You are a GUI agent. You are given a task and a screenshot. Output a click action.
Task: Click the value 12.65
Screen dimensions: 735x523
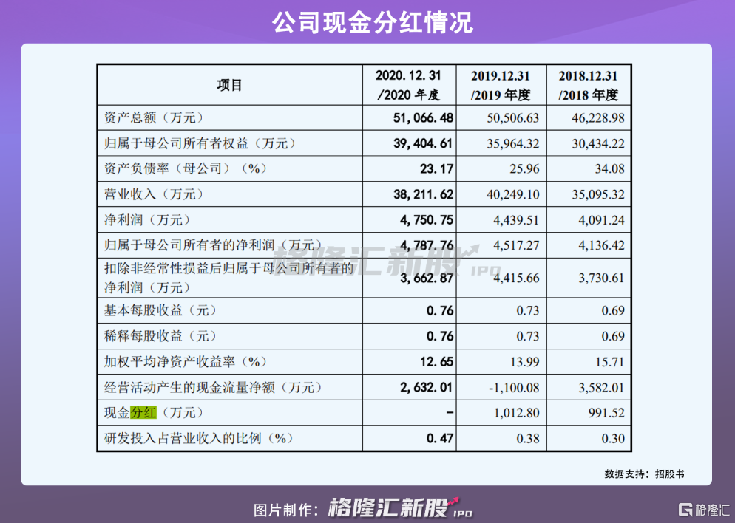[x=436, y=361]
